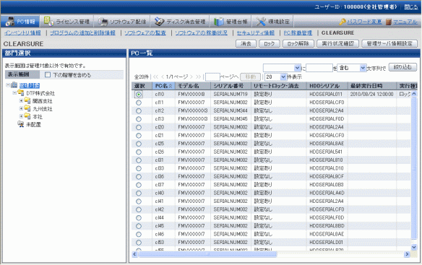Viewport: 422px width, 265px height.
Task: Collapse DTP株式会社 tree node
Action: pos(14,93)
